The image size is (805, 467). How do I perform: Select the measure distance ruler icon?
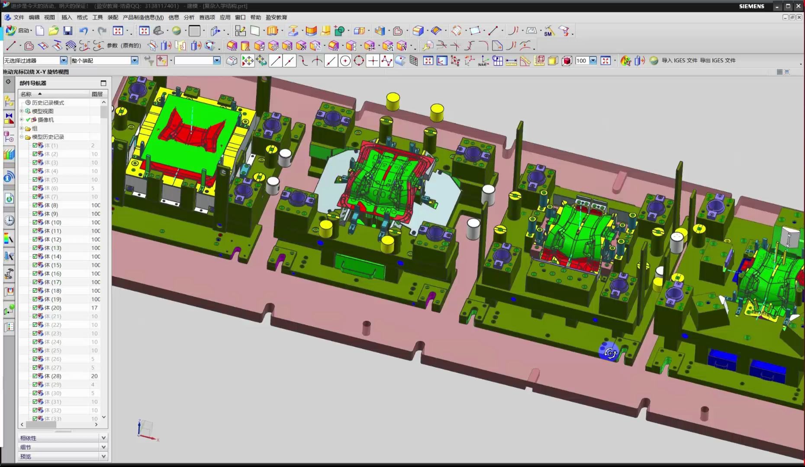pos(511,61)
